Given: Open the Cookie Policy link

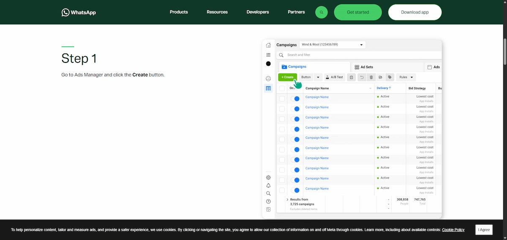Looking at the screenshot, I should coord(453,230).
